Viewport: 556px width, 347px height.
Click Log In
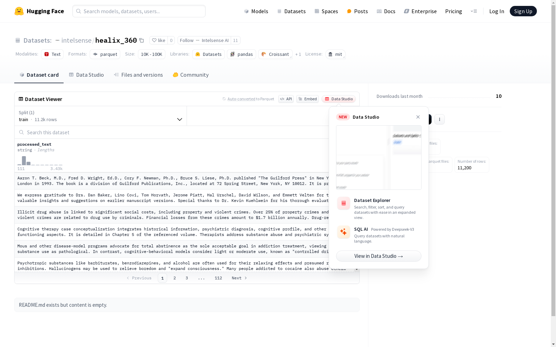[x=497, y=11]
